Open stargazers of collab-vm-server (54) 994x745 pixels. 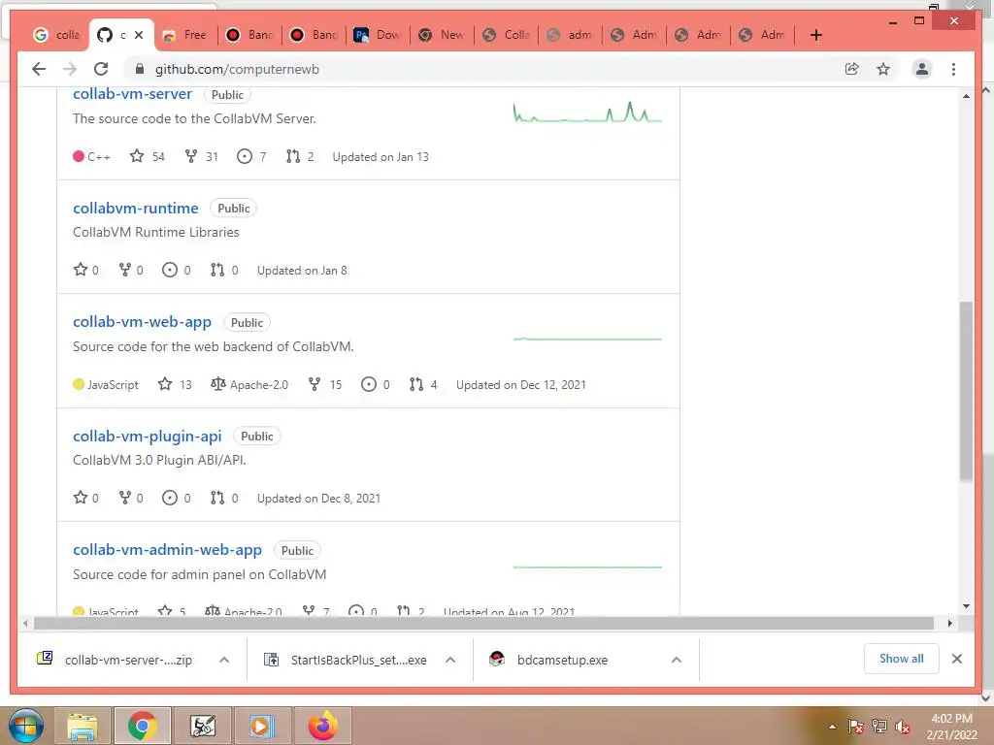[x=148, y=156]
